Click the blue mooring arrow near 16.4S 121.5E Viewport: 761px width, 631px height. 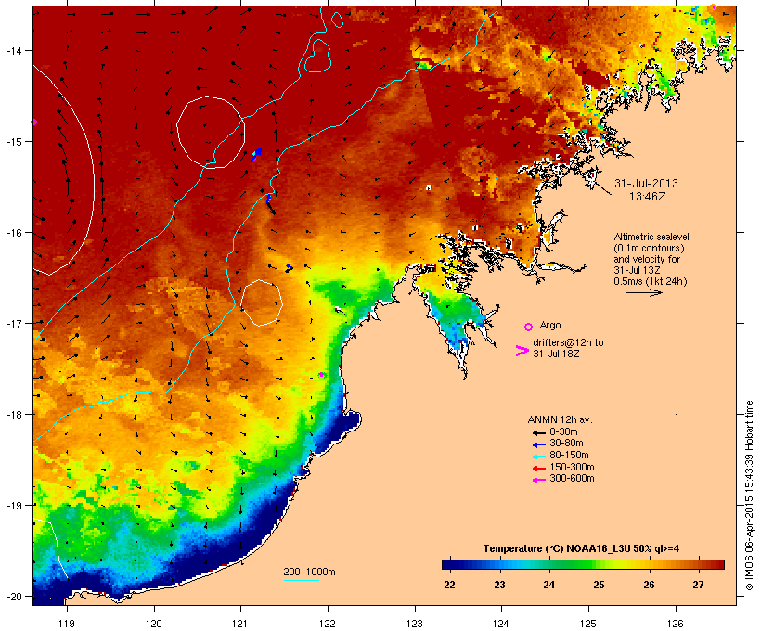tap(290, 267)
